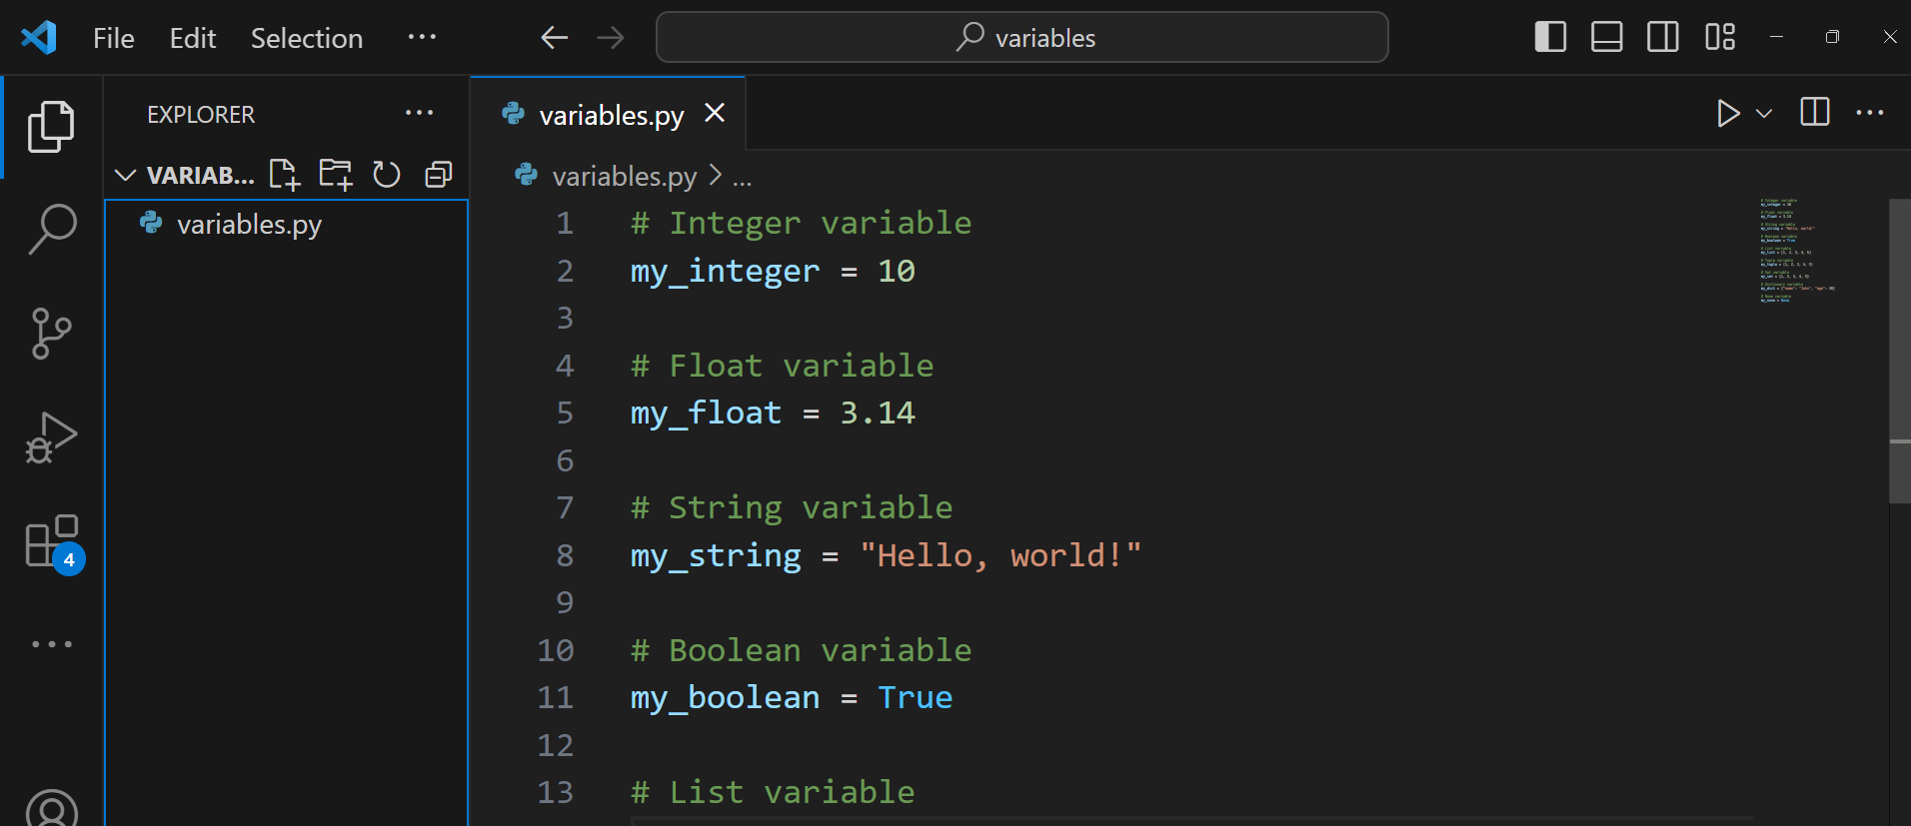Image resolution: width=1911 pixels, height=826 pixels.
Task: Click the editor vertical scrollbar thumb
Action: [x=1899, y=350]
